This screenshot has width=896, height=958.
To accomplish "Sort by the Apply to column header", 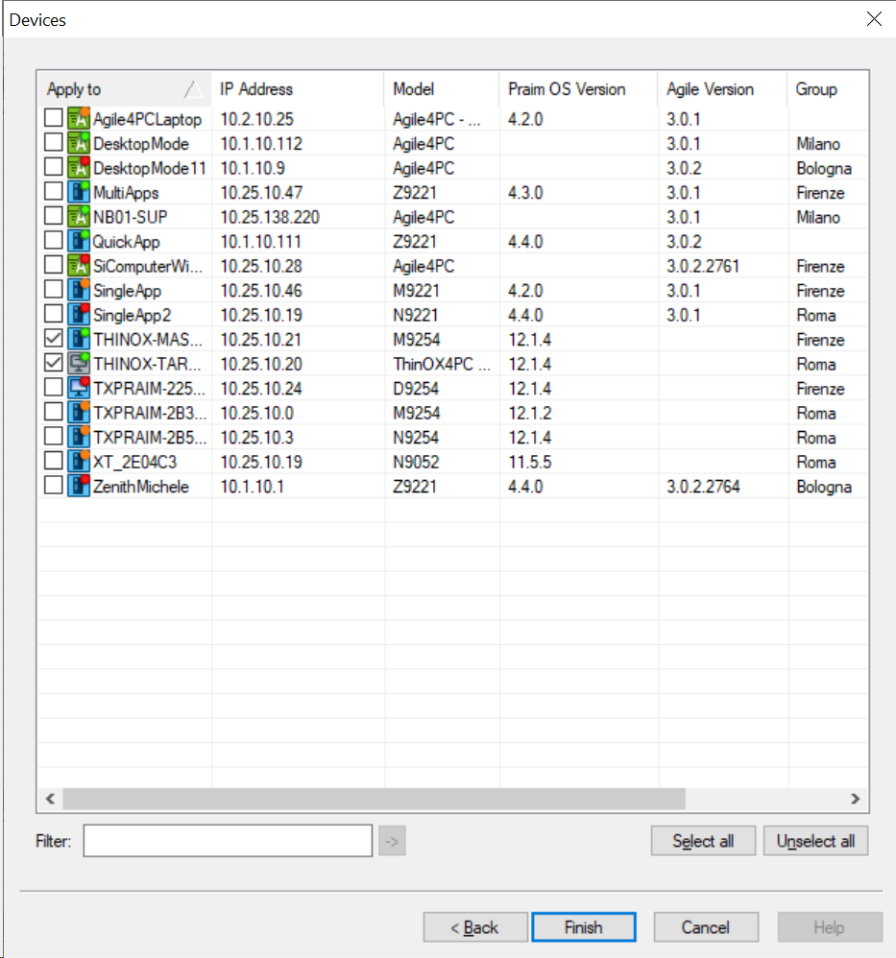I will [x=125, y=89].
